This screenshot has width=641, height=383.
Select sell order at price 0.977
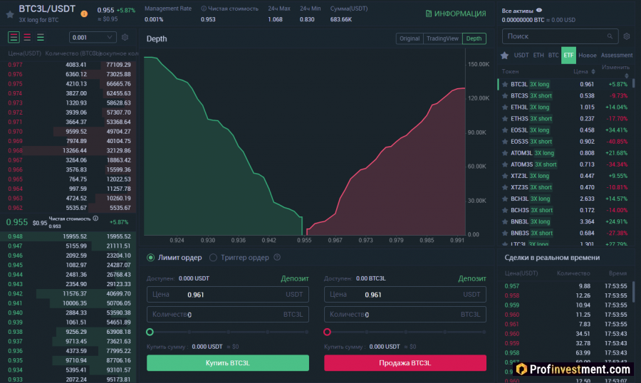coord(68,65)
